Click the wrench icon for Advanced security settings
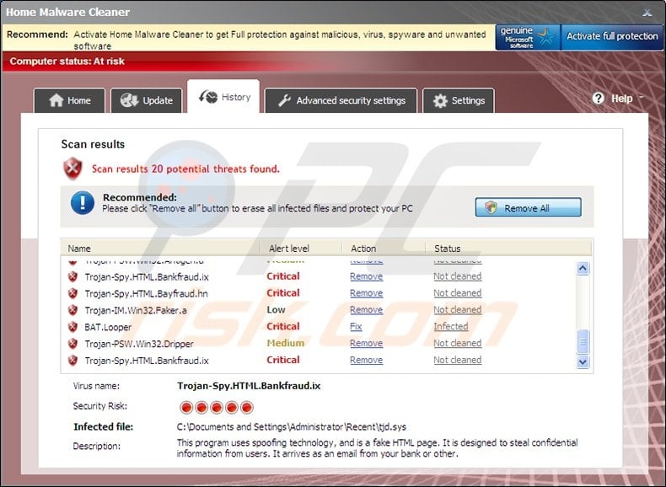 click(284, 100)
